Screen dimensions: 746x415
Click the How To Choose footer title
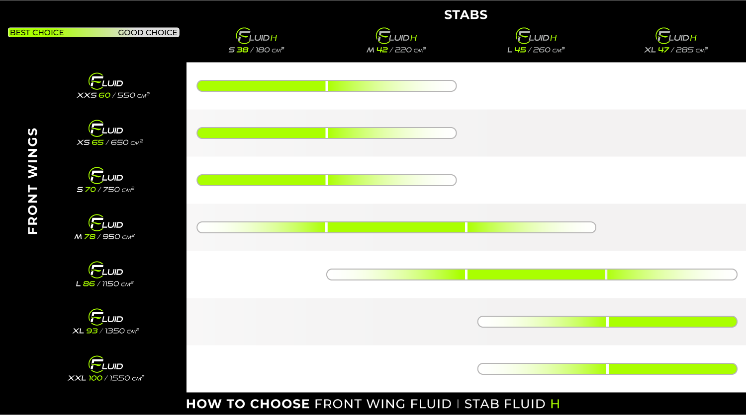click(373, 404)
